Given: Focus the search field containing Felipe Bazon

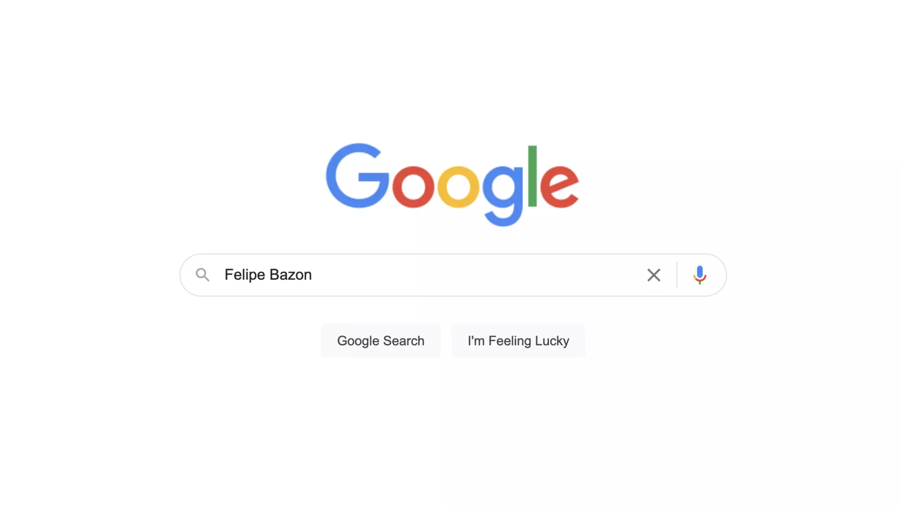Looking at the screenshot, I should tap(453, 275).
